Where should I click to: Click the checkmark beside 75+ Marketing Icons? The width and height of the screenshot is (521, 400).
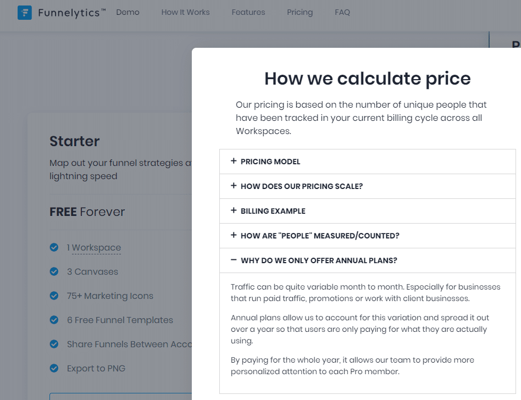click(x=54, y=296)
